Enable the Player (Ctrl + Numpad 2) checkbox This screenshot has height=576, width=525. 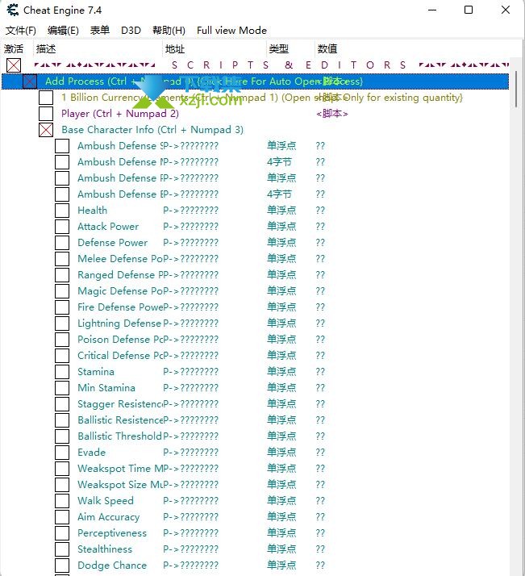46,114
